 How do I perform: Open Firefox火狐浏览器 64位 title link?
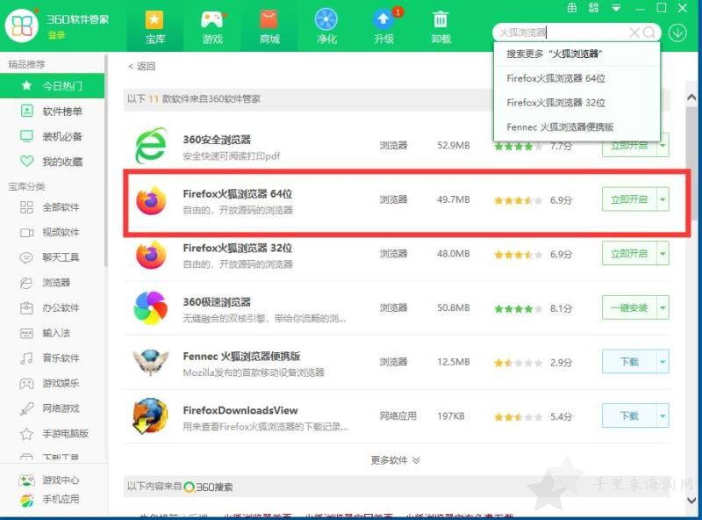coord(238,194)
